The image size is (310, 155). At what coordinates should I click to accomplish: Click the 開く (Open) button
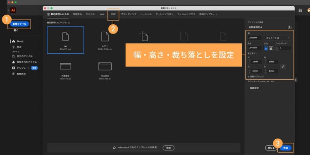(16, 31)
